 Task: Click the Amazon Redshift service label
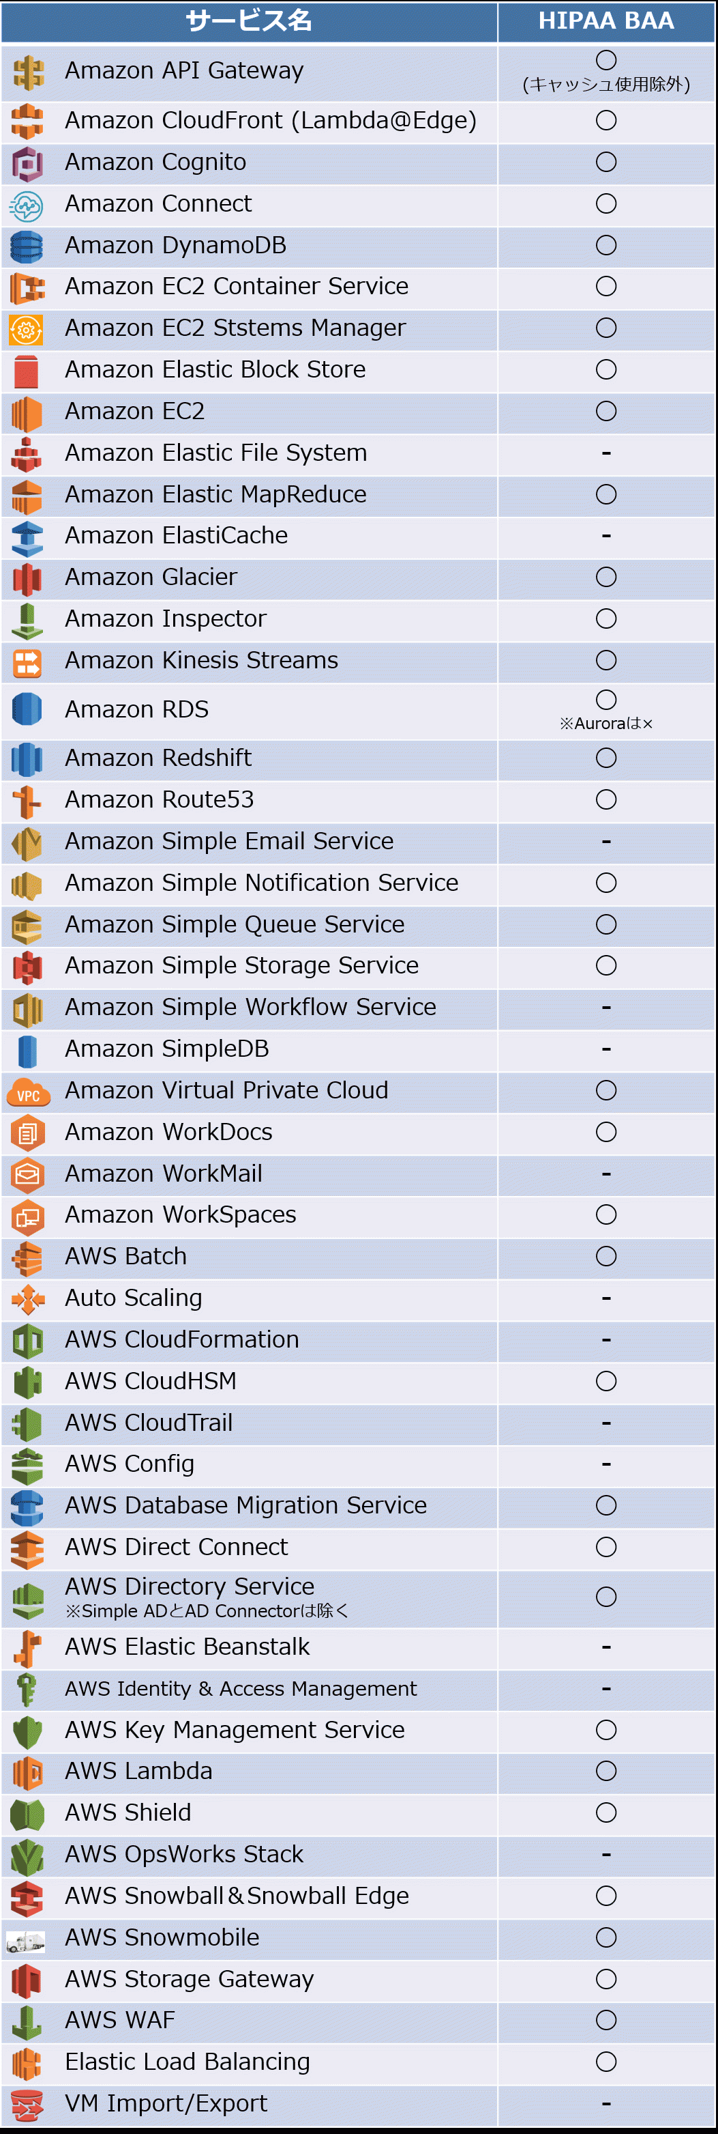click(158, 757)
